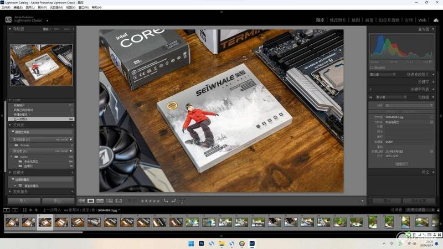Open People view icon in toolbar
This screenshot has width=443, height=249.
click(119, 201)
